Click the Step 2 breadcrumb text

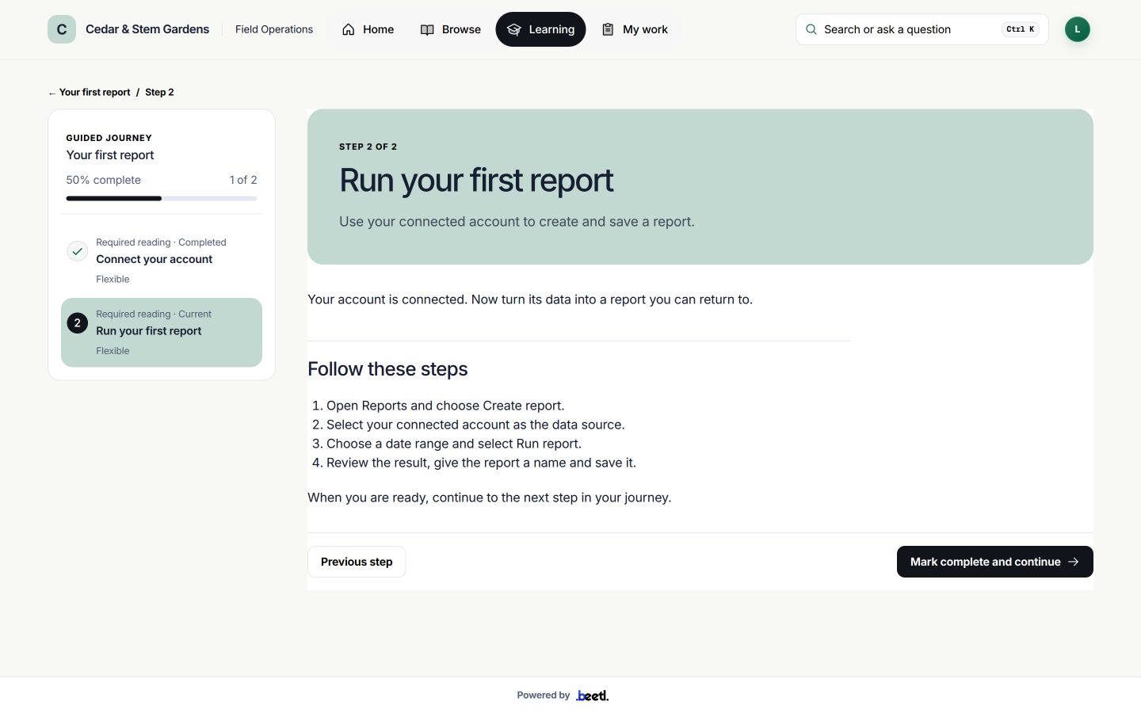[159, 93]
